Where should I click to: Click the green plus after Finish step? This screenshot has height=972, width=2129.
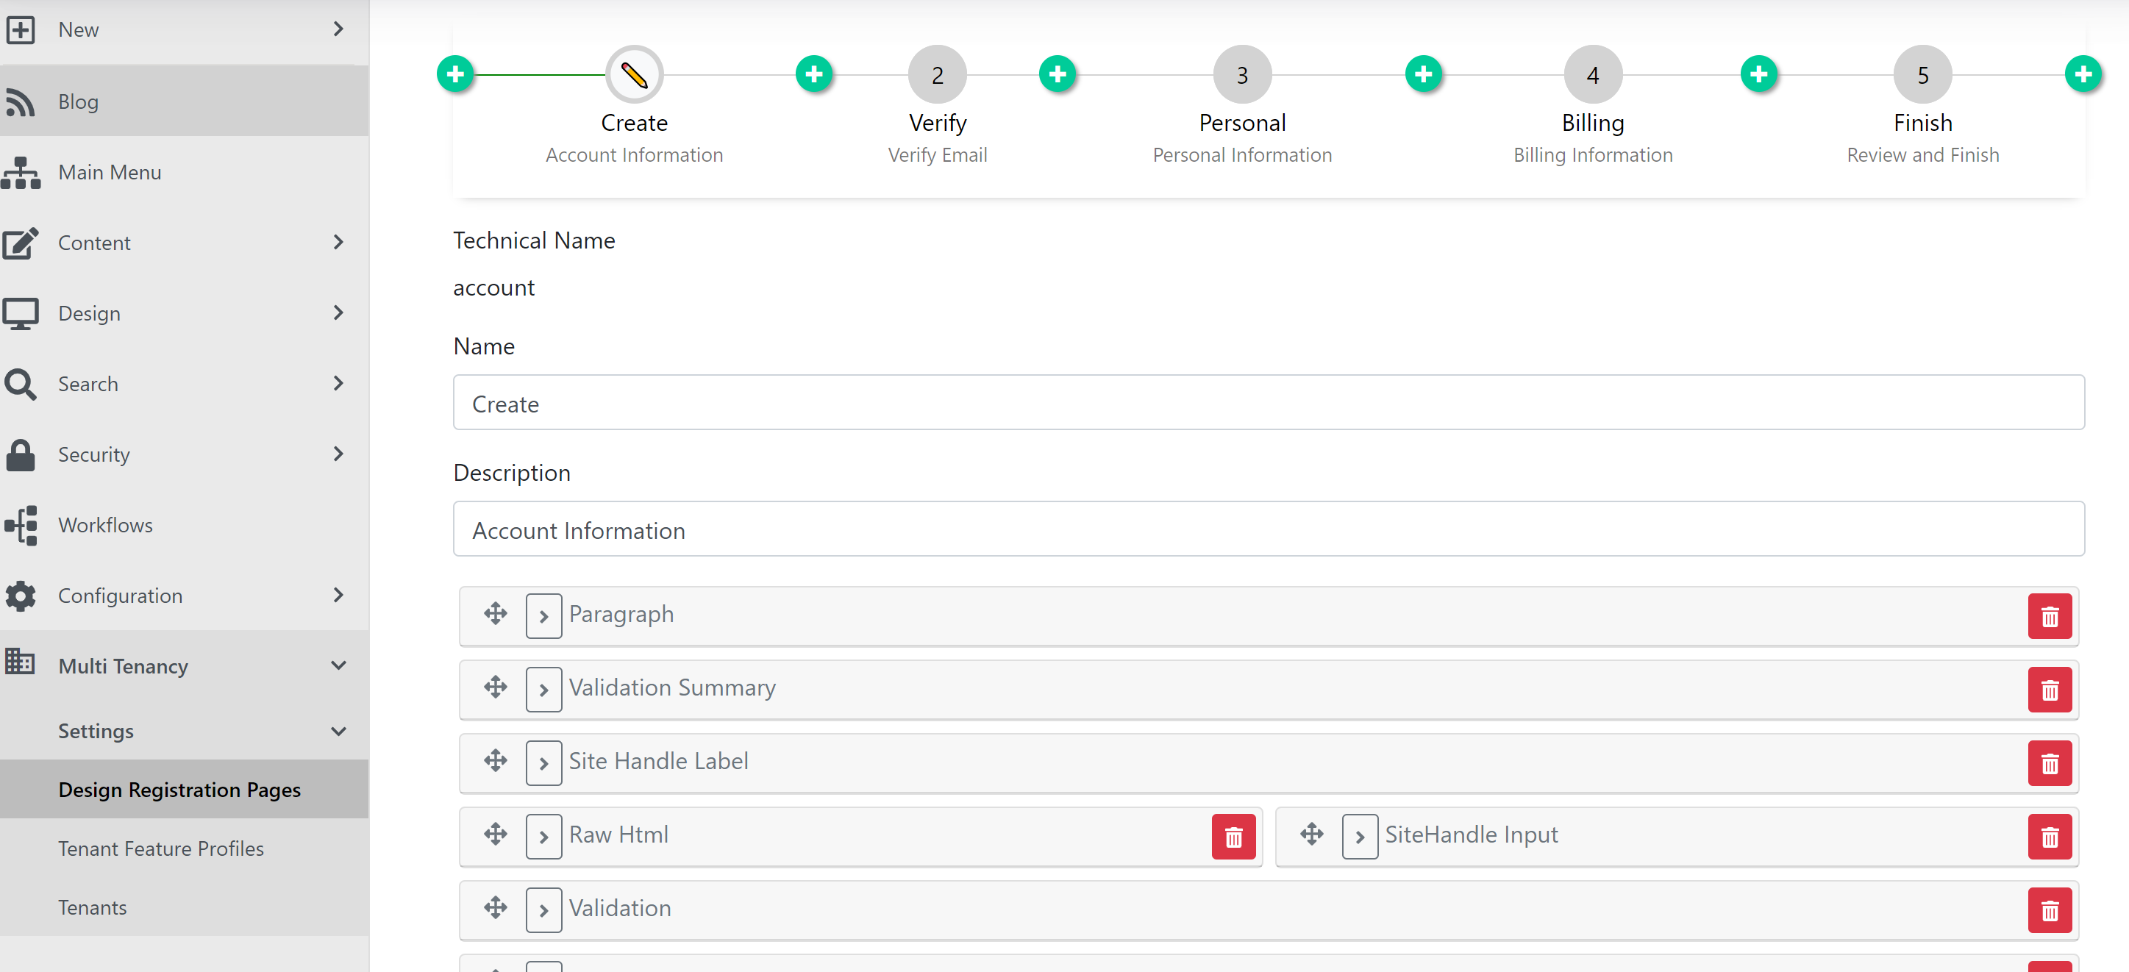tap(2082, 74)
